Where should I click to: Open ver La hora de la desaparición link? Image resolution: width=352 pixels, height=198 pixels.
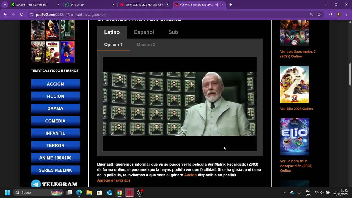pyautogui.click(x=296, y=166)
